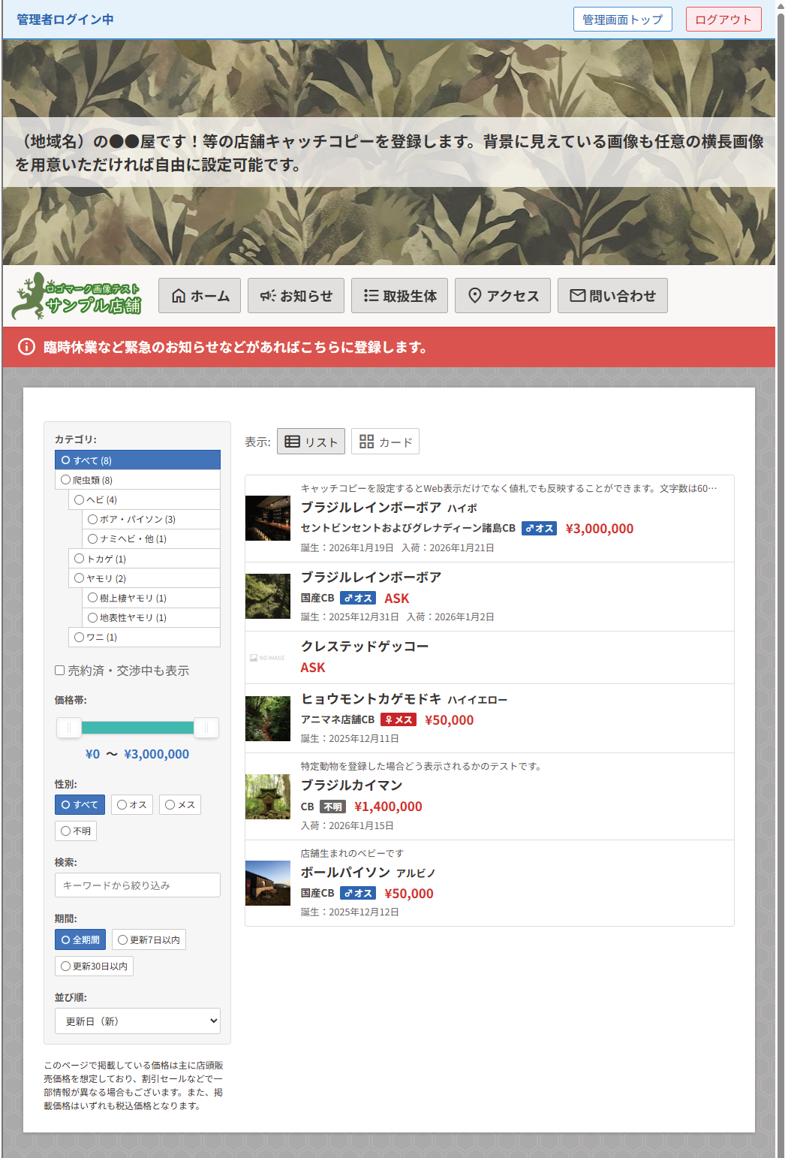The height and width of the screenshot is (1158, 785).
Task: Click the キーワードから絞り込み search field
Action: [x=137, y=885]
